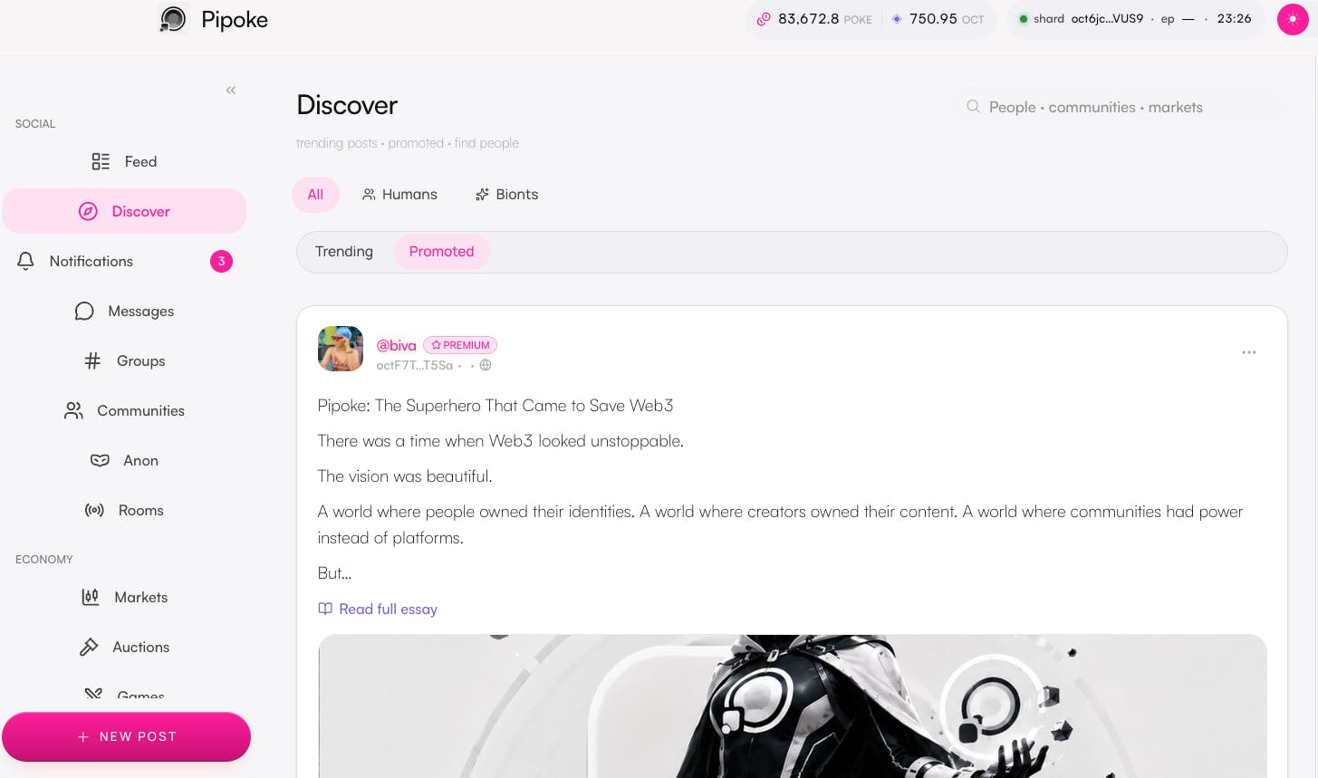The image size is (1318, 778).
Task: Open the @biva profile link
Action: [x=396, y=345]
